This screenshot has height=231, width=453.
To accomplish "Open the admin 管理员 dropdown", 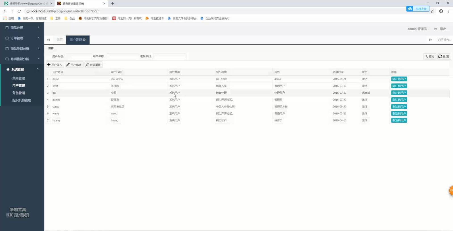I will click(x=418, y=29).
